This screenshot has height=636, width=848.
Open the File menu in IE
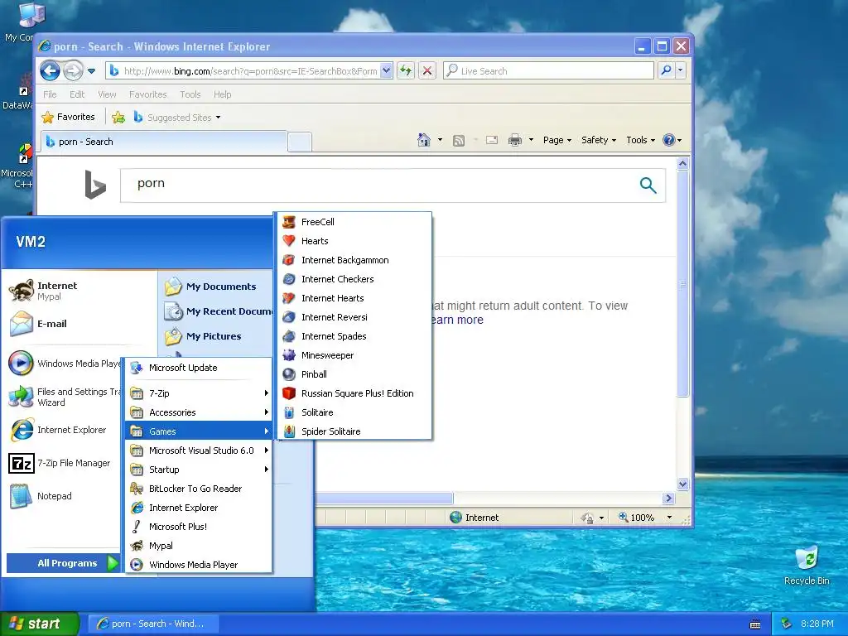(x=50, y=94)
